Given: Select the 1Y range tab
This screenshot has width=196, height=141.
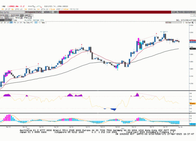Looking at the screenshot, I should [x=18, y=23].
